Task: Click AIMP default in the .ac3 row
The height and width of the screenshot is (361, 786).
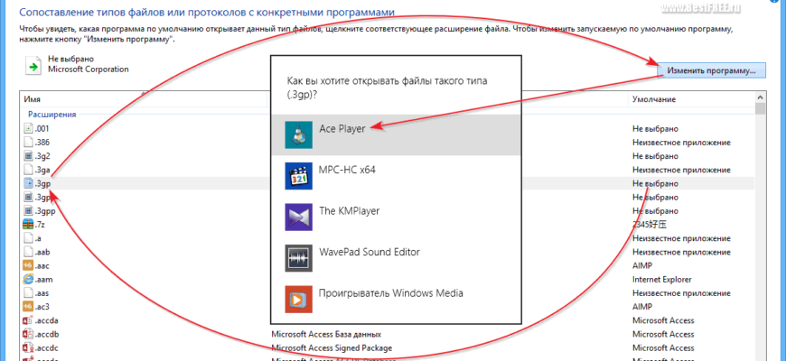Action: (642, 307)
